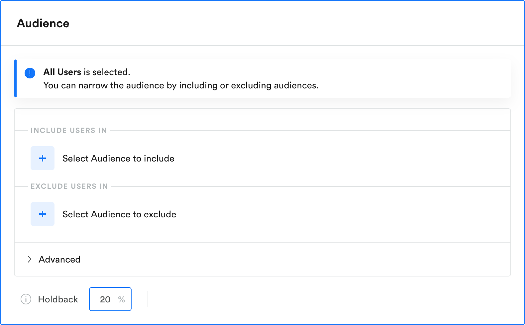This screenshot has width=525, height=325.
Task: Select the value 20 in Holdback box
Action: 105,299
